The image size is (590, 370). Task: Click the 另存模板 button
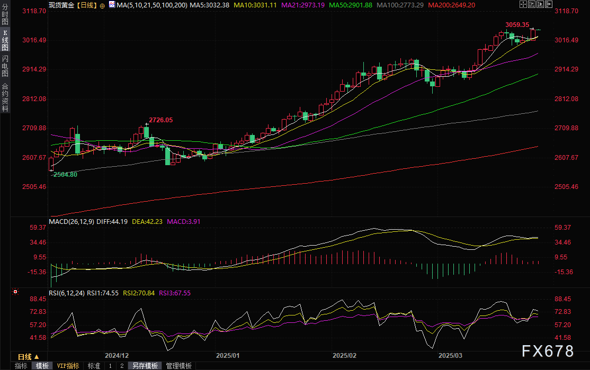[145, 366]
